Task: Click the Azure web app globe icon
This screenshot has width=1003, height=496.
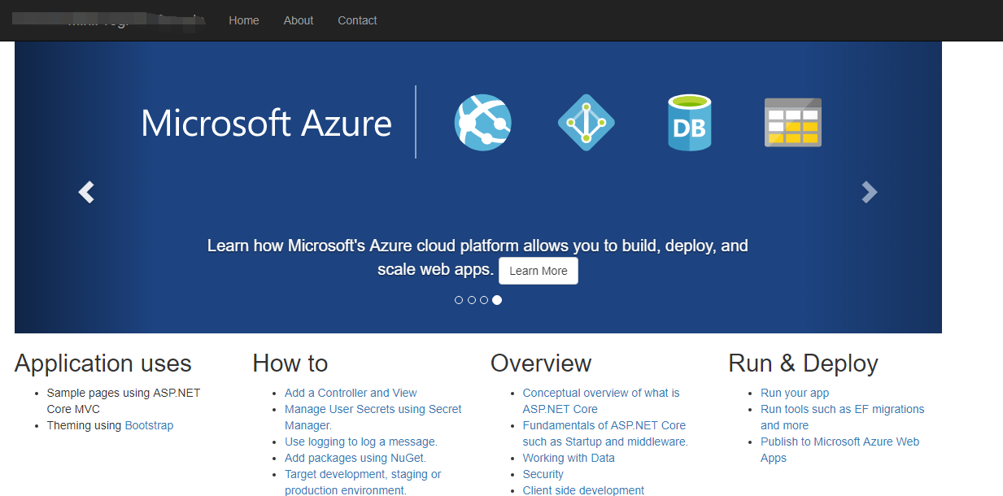Action: click(x=482, y=123)
